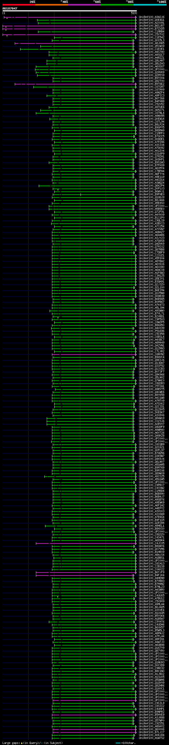Select hit label UniRef100_A8PNJ2

click(151, 633)
